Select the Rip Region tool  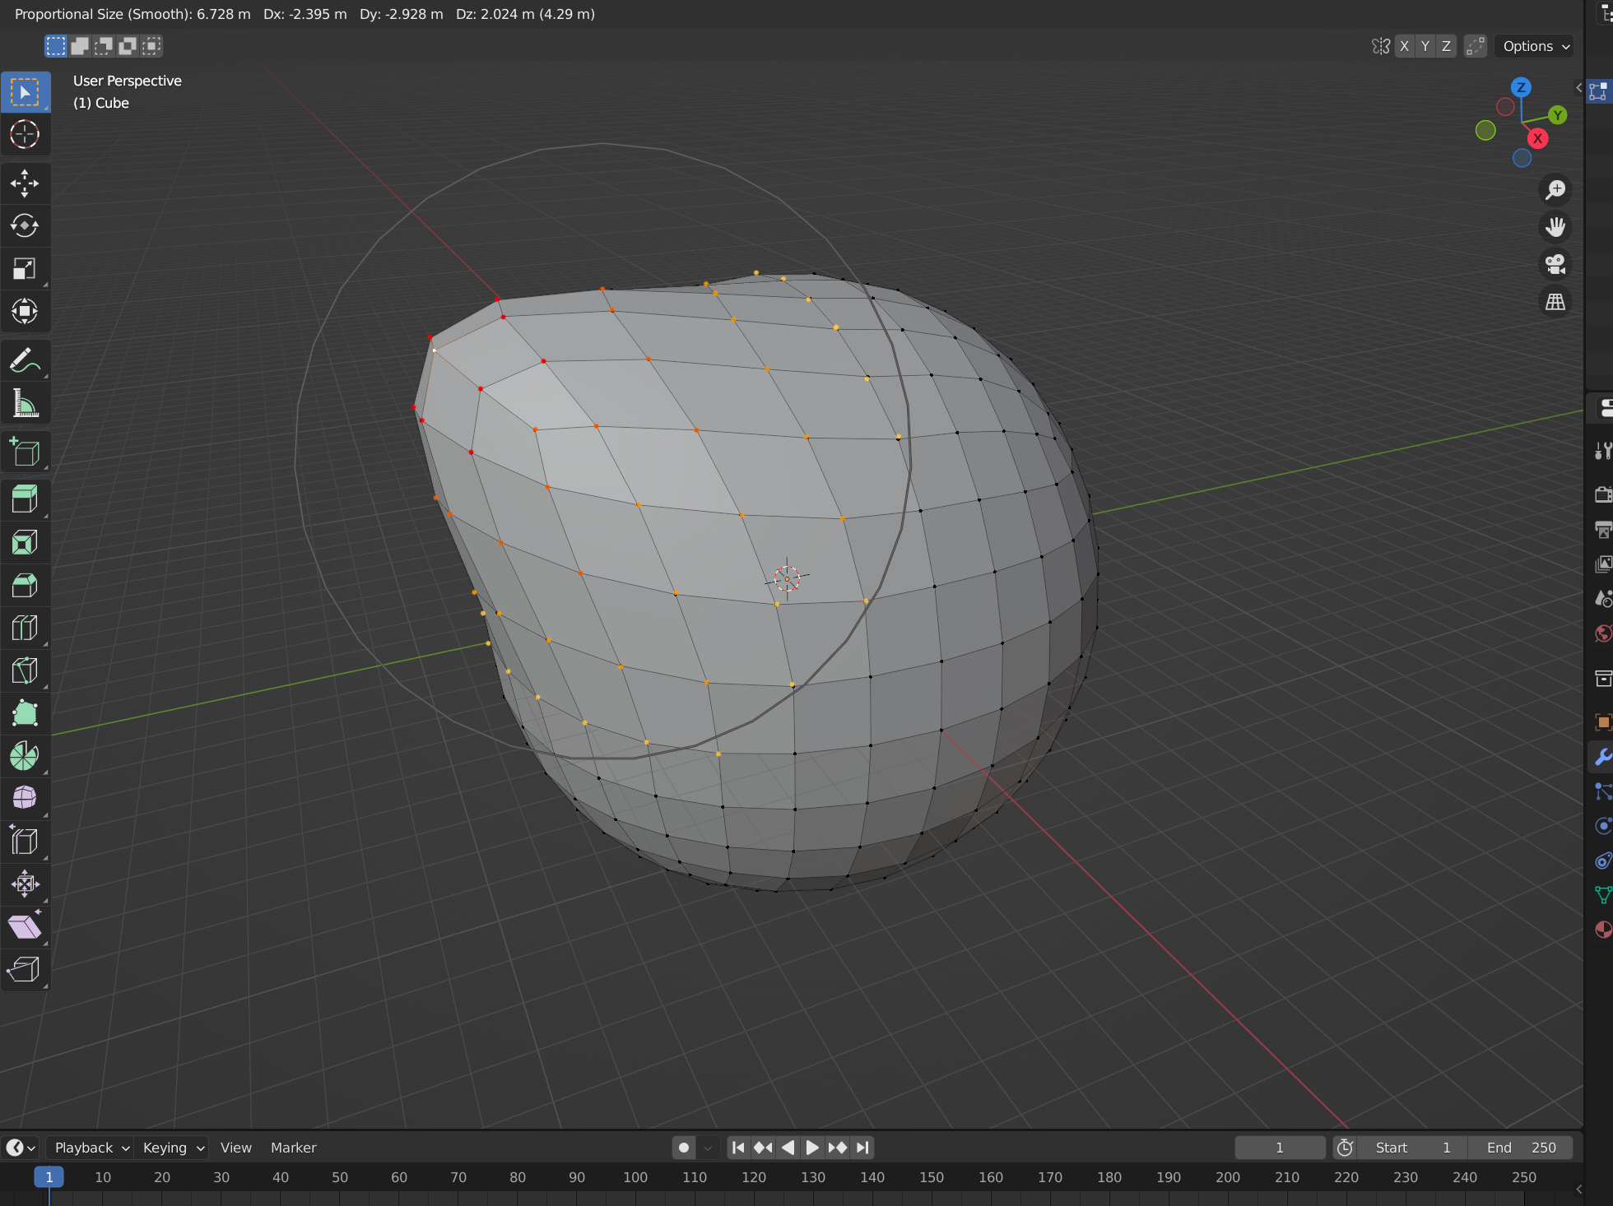click(25, 969)
